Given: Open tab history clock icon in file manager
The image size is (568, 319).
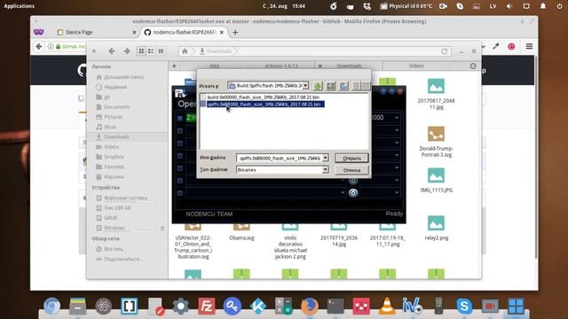Looking at the screenshot, I should tap(473, 66).
